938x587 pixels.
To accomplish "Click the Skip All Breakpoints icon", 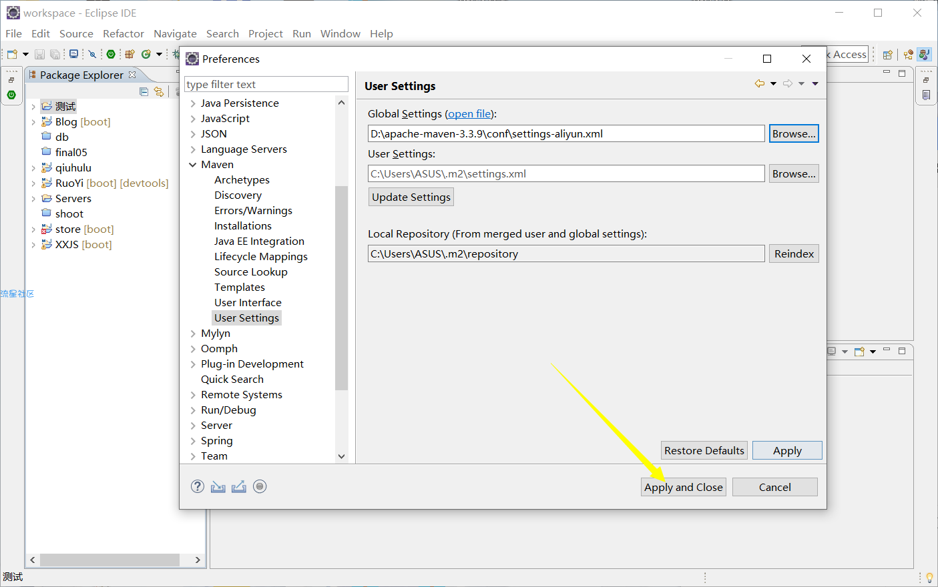I will (92, 54).
